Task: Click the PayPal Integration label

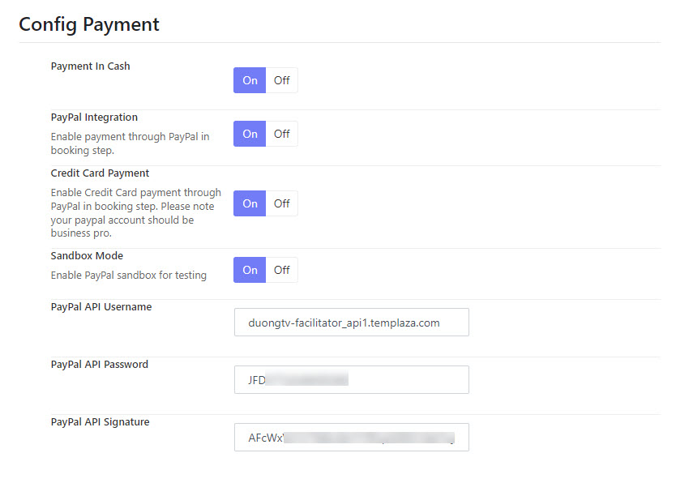Action: click(94, 118)
